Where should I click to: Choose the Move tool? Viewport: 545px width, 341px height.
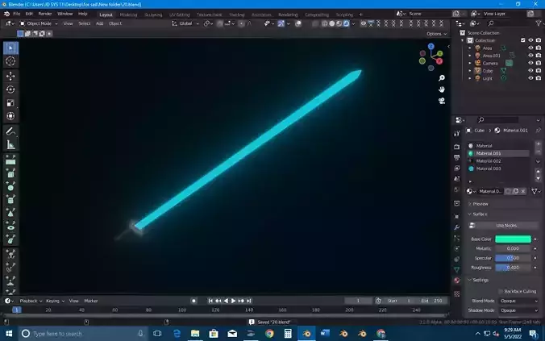coord(10,76)
